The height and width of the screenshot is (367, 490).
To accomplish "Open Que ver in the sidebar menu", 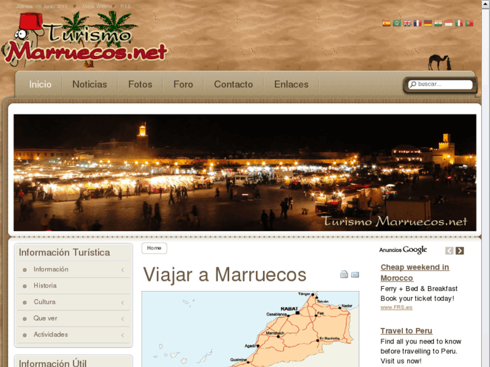I will 45,319.
